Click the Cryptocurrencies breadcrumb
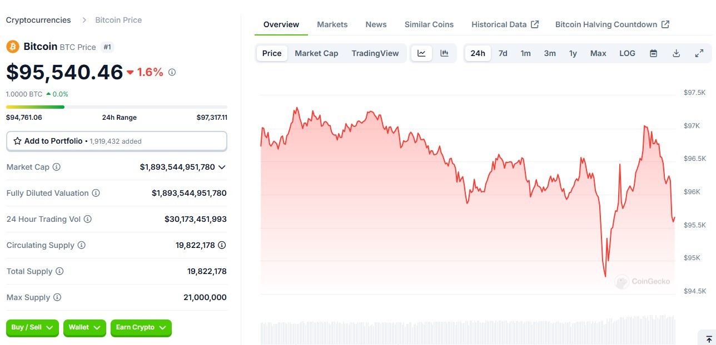716x345 pixels. pos(38,20)
